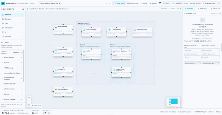Click the Private Application node icon
The width and height of the screenshot is (222, 115).
coord(114,52)
